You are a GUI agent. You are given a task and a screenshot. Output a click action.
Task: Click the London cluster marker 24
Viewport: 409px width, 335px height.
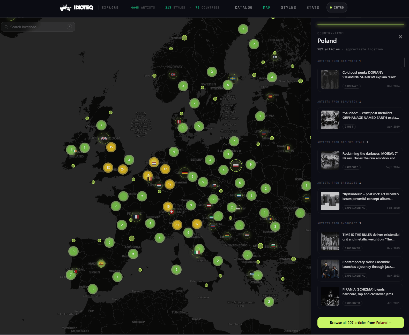coord(123,169)
